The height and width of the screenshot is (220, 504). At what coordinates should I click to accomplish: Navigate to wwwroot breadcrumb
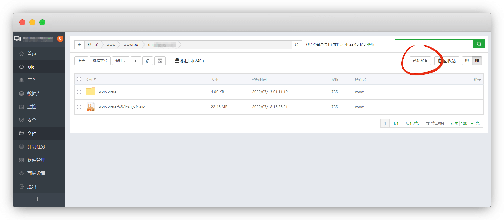click(x=131, y=45)
